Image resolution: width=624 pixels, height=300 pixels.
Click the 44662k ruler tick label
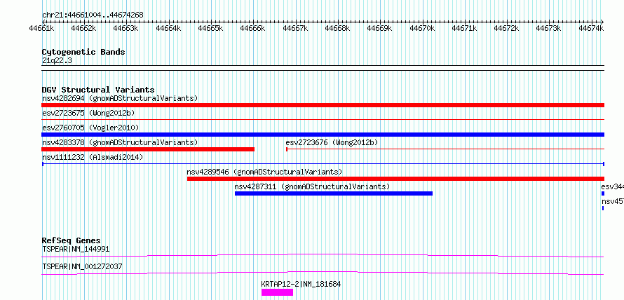tap(83, 28)
